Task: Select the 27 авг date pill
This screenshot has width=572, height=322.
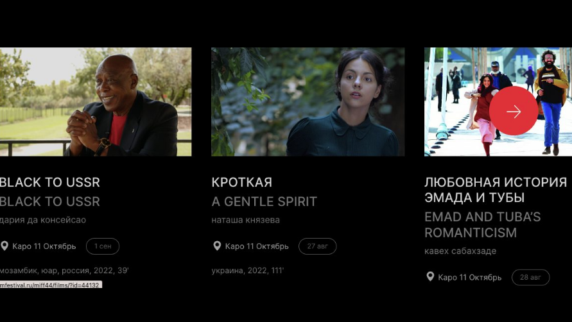Action: pos(317,246)
